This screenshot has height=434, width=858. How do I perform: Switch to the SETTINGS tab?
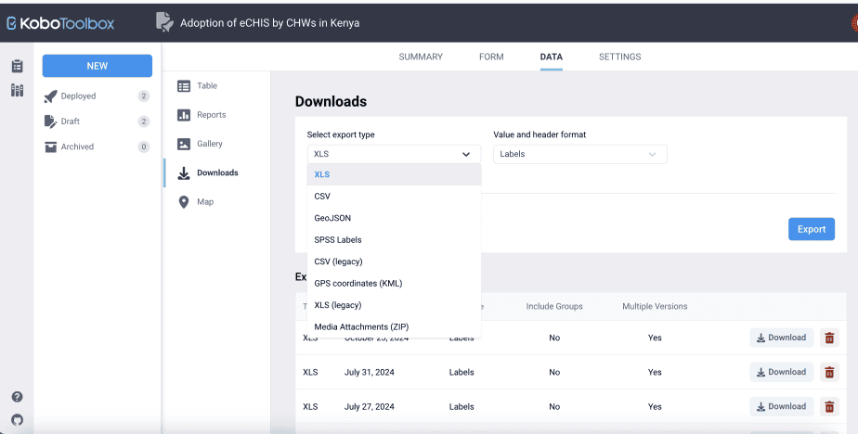click(x=619, y=57)
